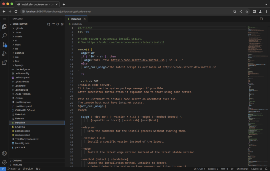Image resolution: width=270 pixels, height=171 pixels.
Task: Click the browser address bar URL
Action: pyautogui.click(x=58, y=11)
